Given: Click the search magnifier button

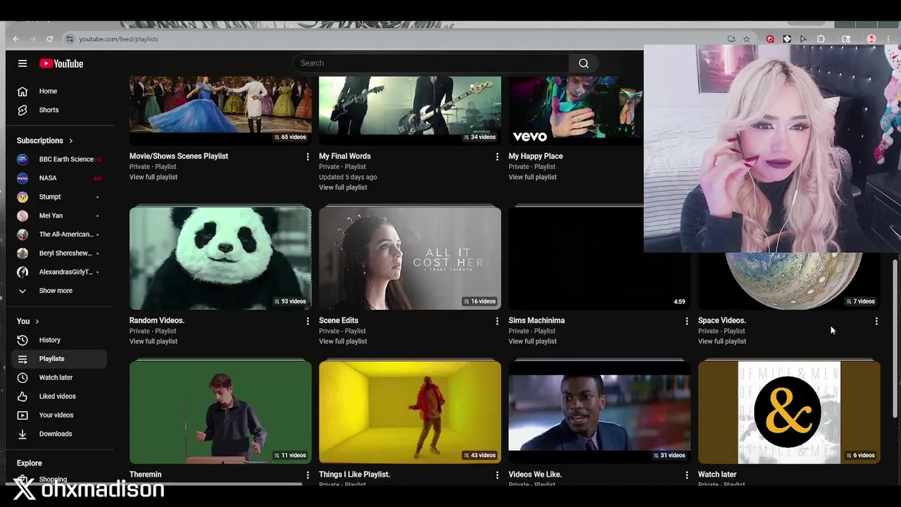Looking at the screenshot, I should click(x=584, y=63).
